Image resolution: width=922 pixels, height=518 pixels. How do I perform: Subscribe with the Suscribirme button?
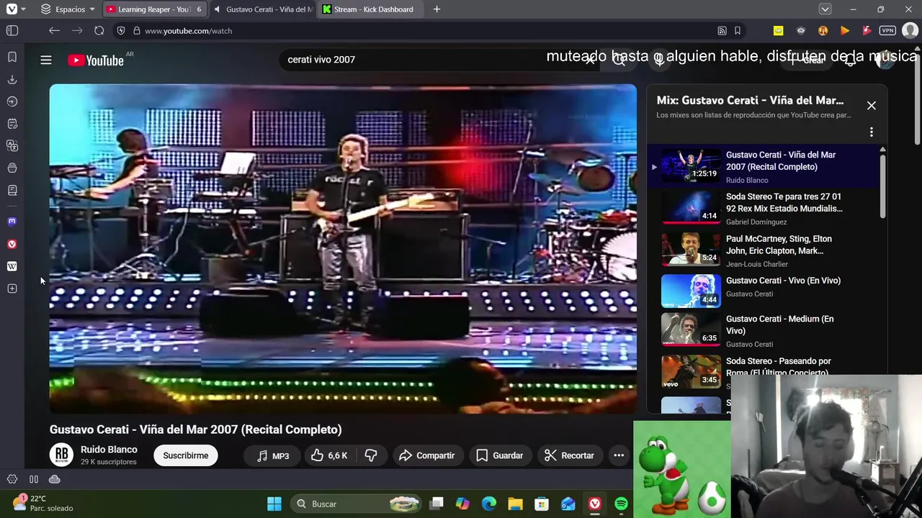[186, 455]
